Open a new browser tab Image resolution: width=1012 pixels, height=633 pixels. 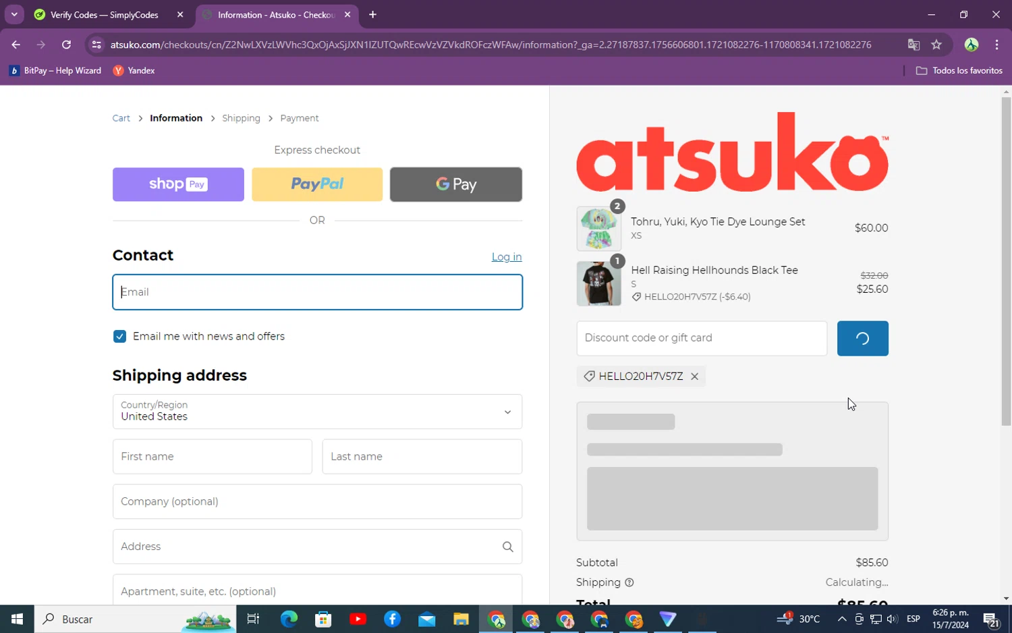coord(372,14)
